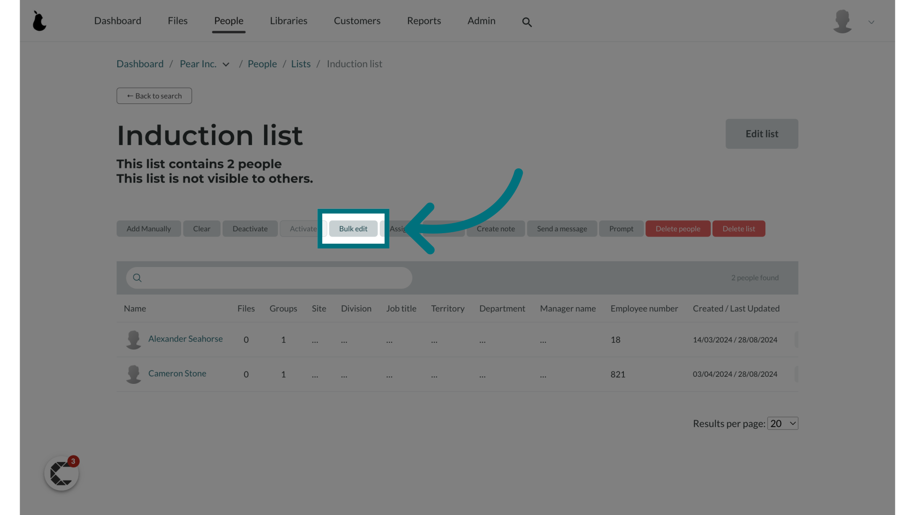The width and height of the screenshot is (915, 515).
Task: Click the search magnifier icon in navbar
Action: coord(527,22)
